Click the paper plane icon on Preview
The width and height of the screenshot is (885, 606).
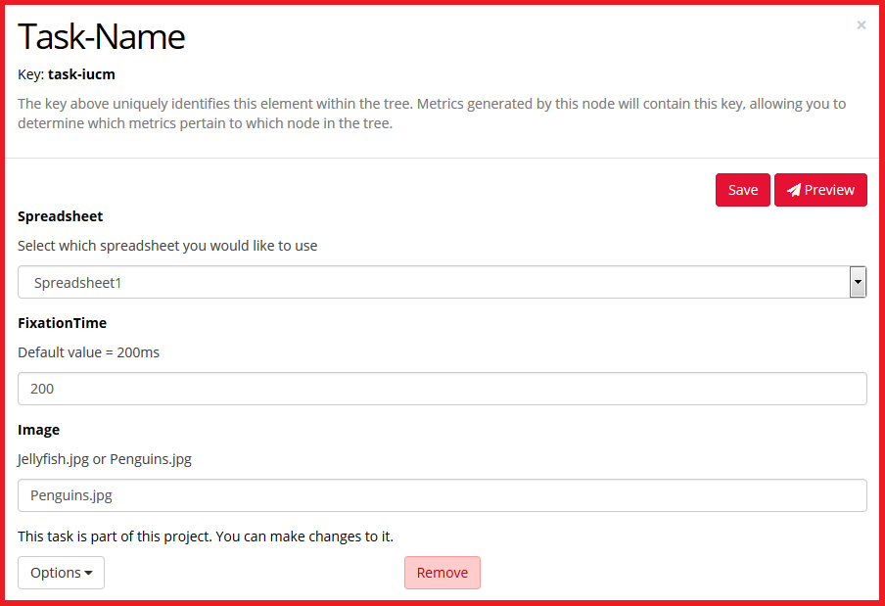(793, 190)
